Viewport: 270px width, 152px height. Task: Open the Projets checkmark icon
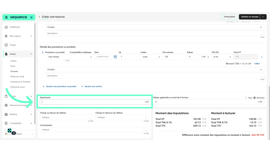[6, 45]
